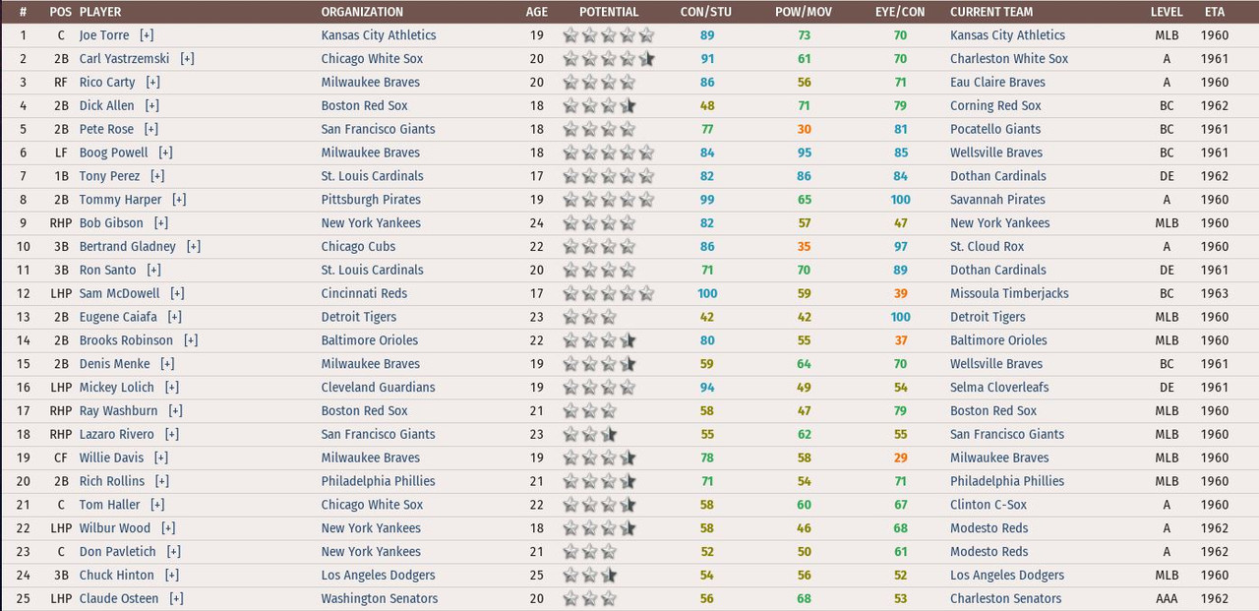Expand the [+] next to Willie Davis
1259x611 pixels.
coord(160,458)
